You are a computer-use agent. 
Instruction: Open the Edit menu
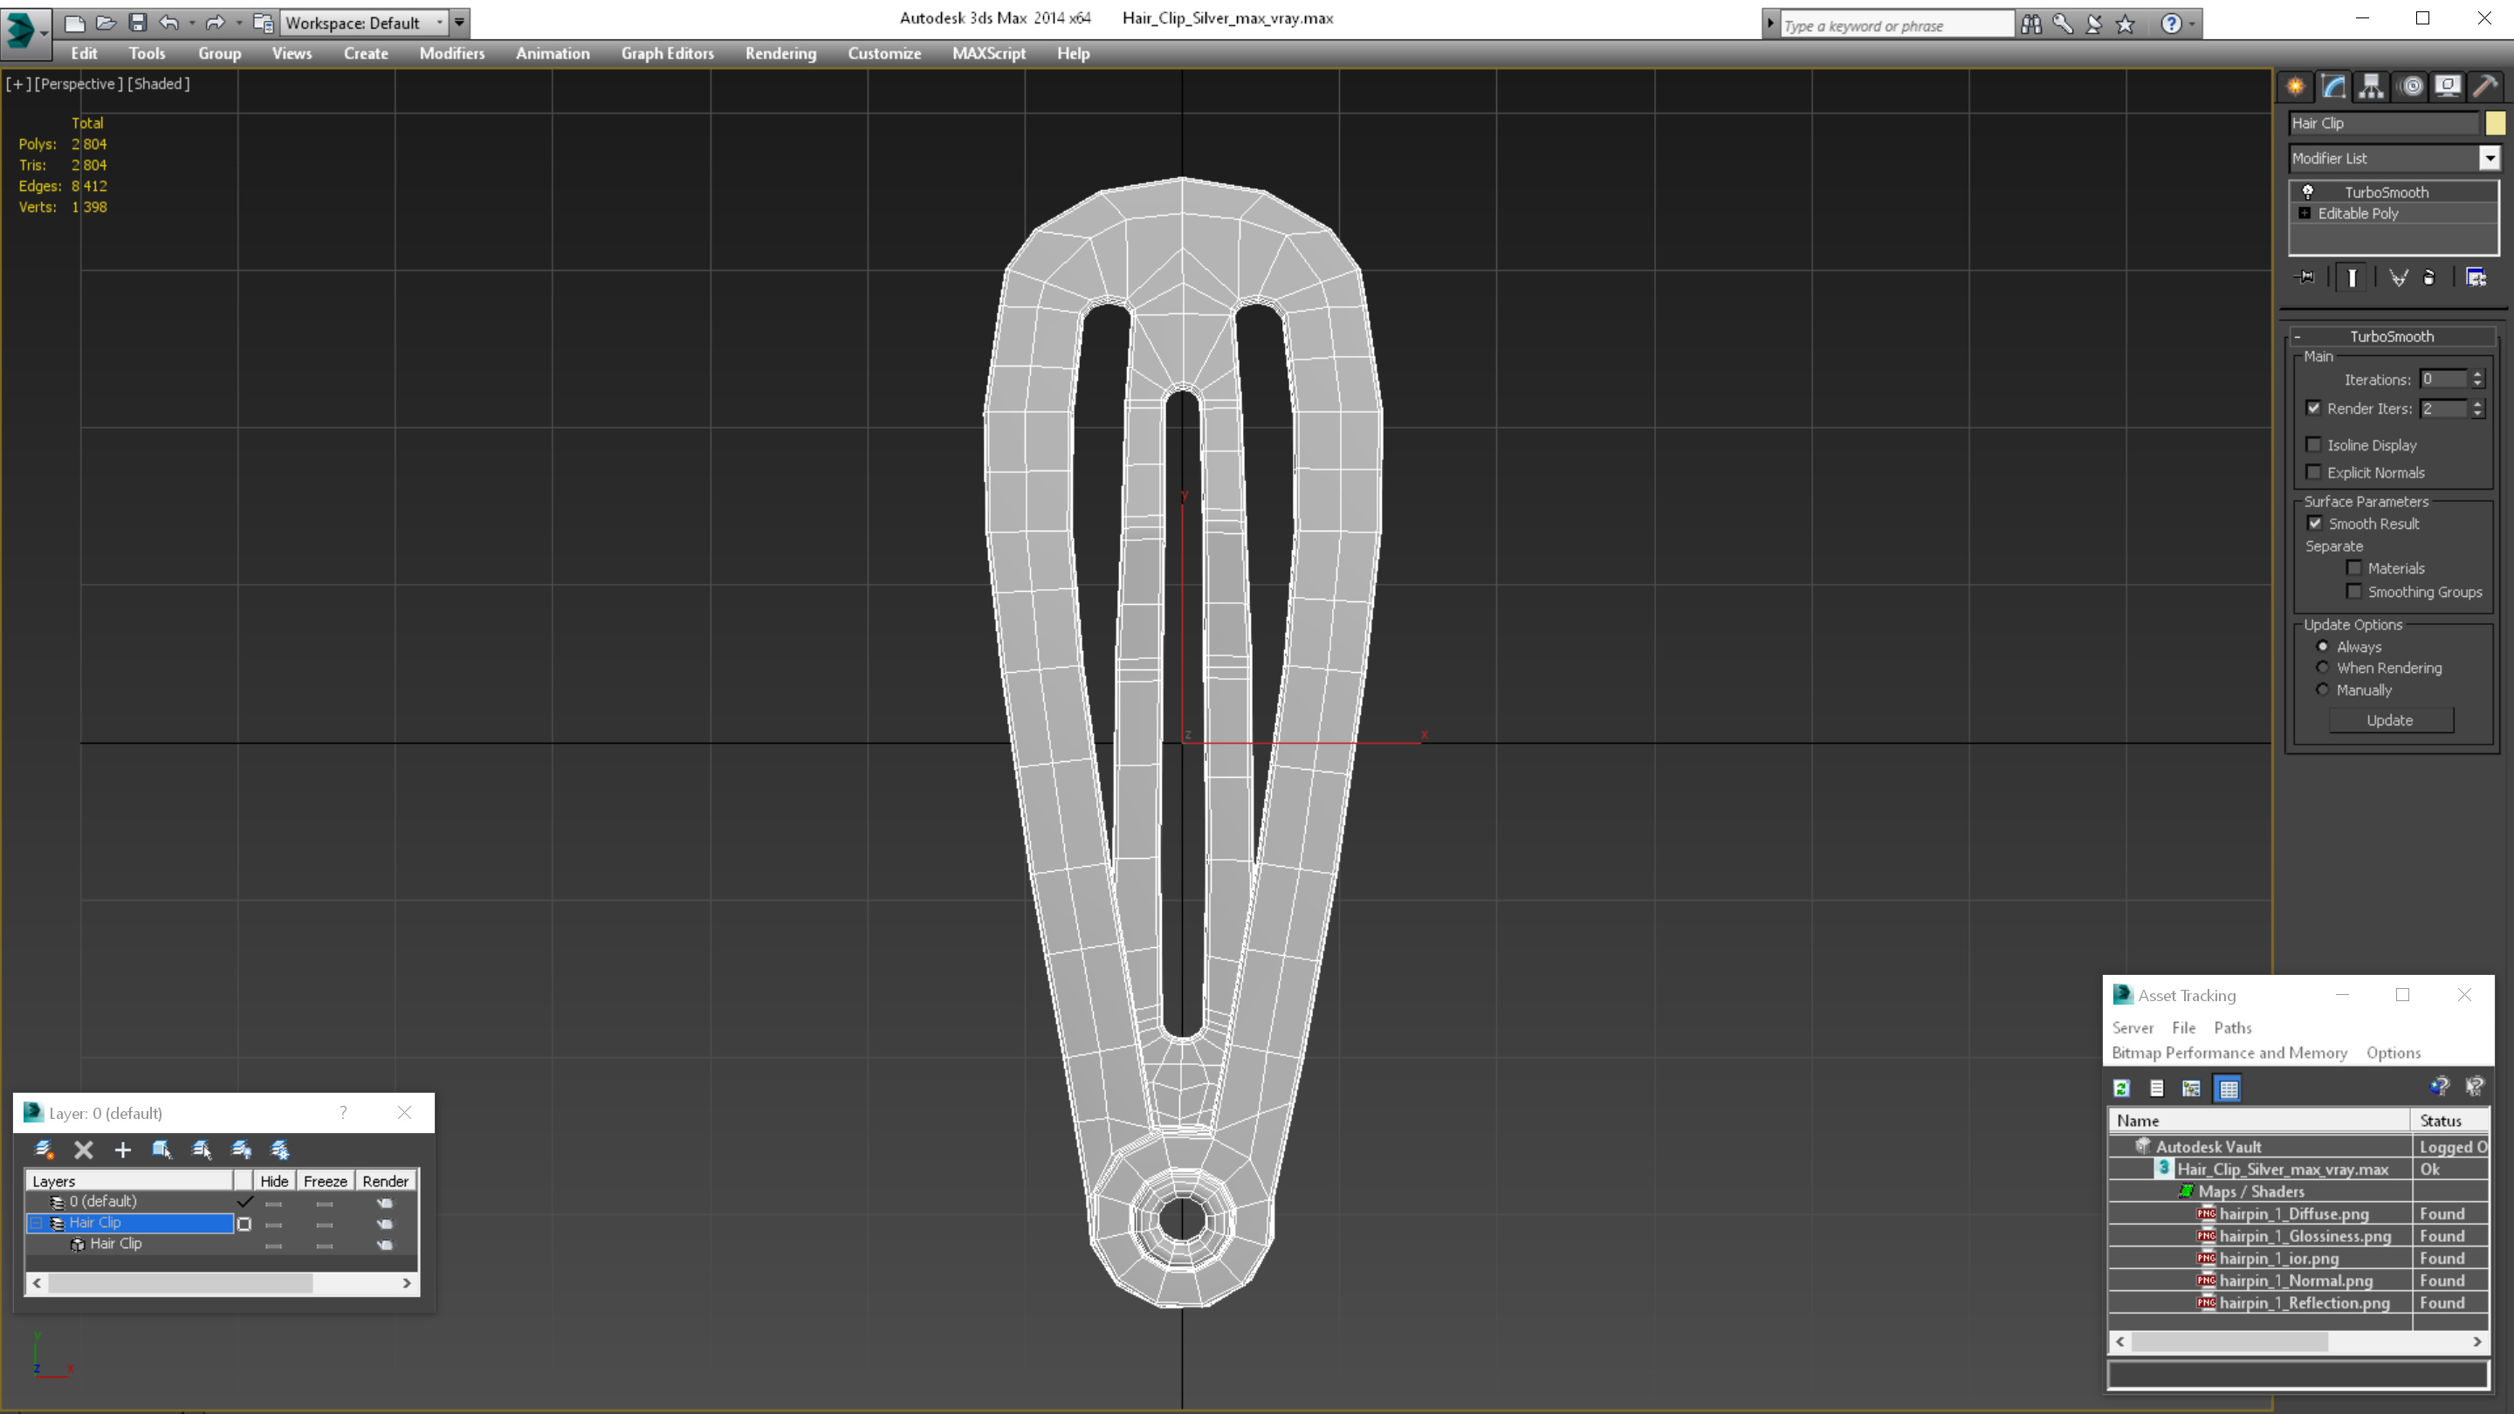[84, 53]
